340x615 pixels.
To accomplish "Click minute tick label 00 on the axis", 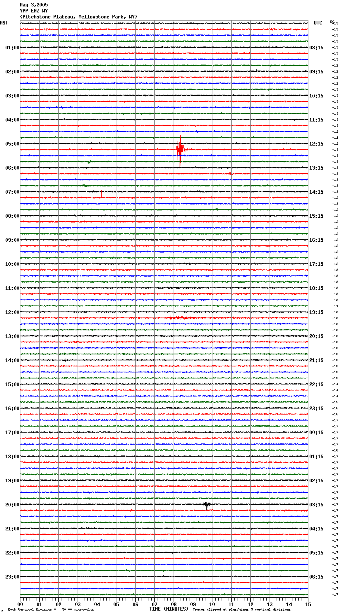I will tap(20, 604).
